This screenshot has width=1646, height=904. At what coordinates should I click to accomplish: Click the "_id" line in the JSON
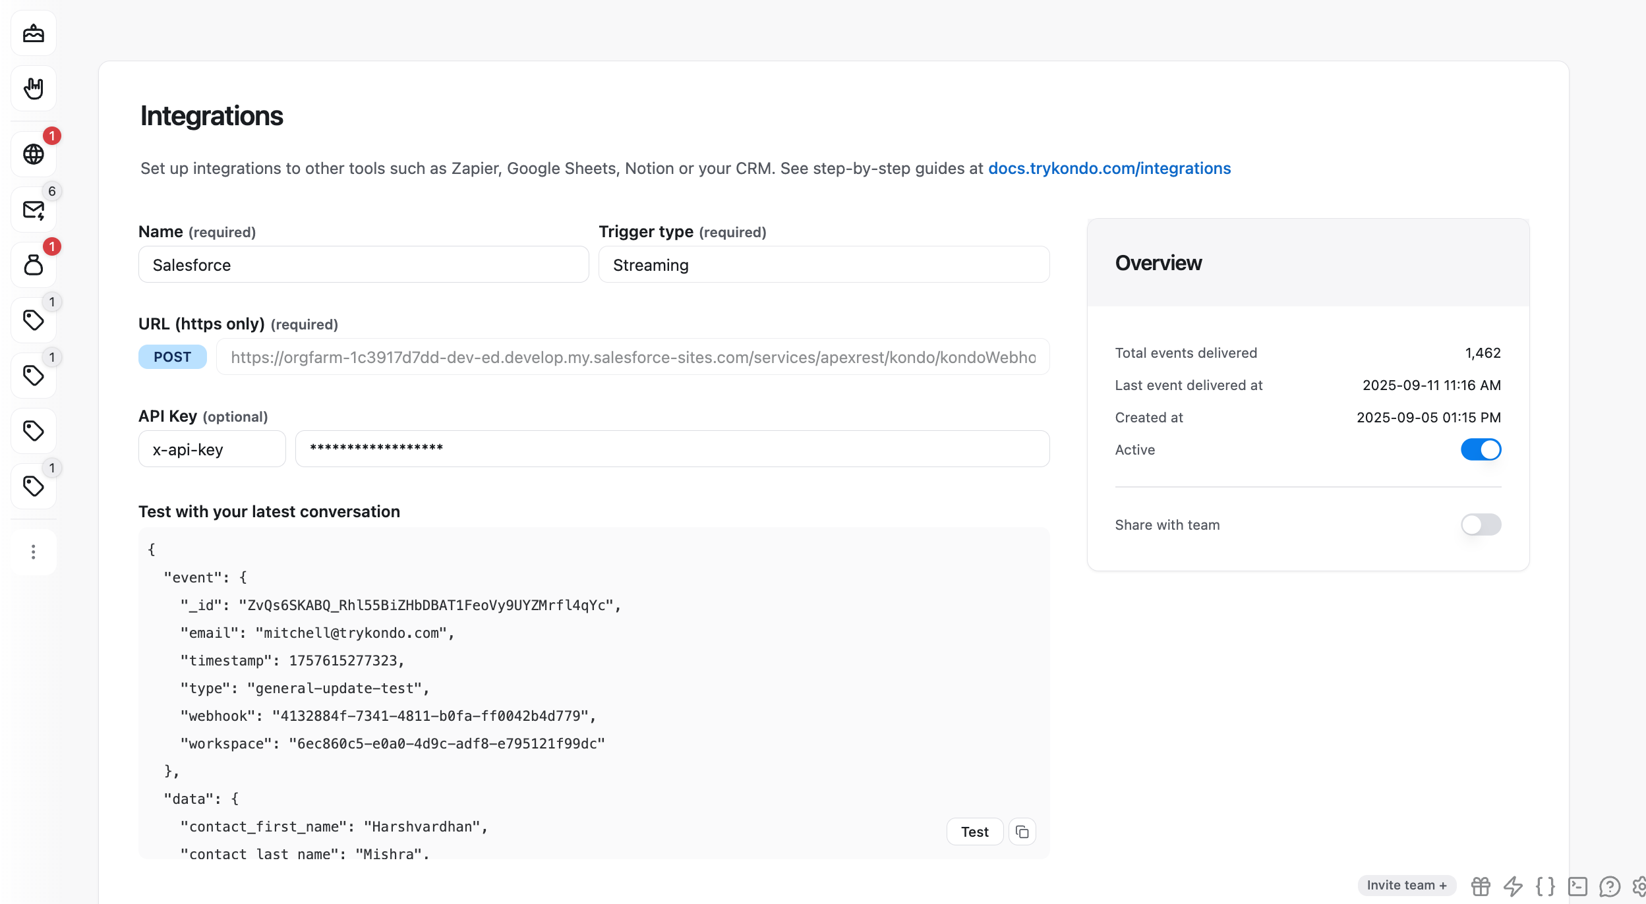click(x=401, y=606)
